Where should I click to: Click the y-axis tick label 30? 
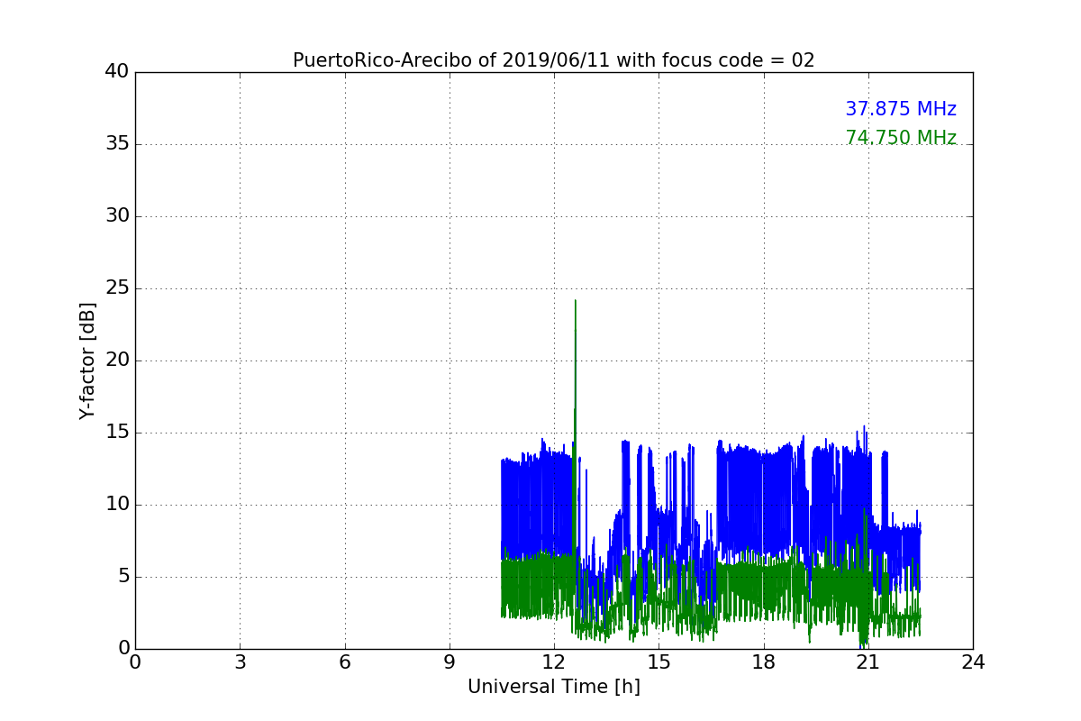(117, 216)
